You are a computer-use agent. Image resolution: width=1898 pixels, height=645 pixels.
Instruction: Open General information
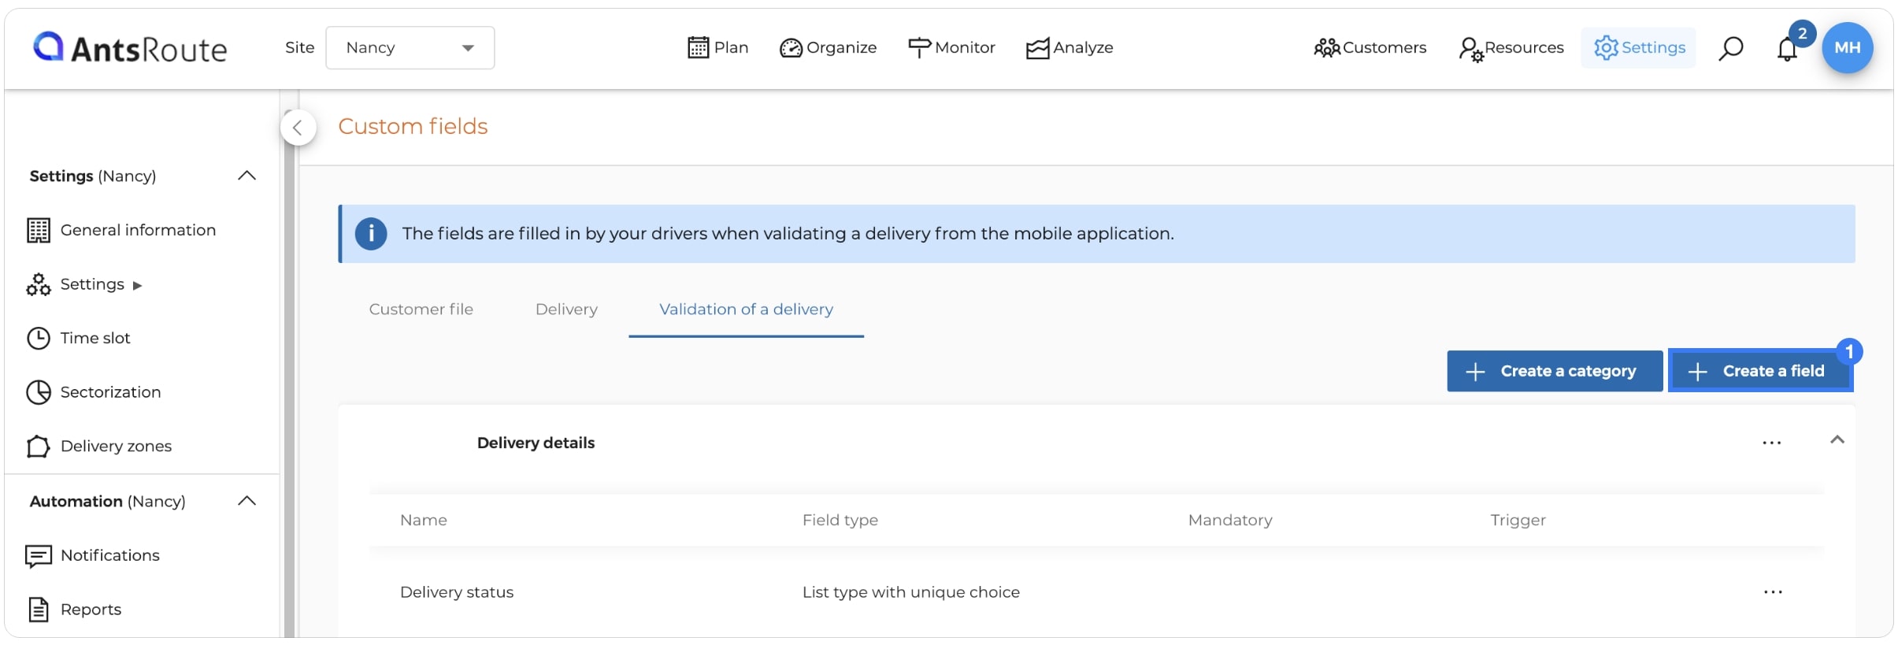point(138,230)
